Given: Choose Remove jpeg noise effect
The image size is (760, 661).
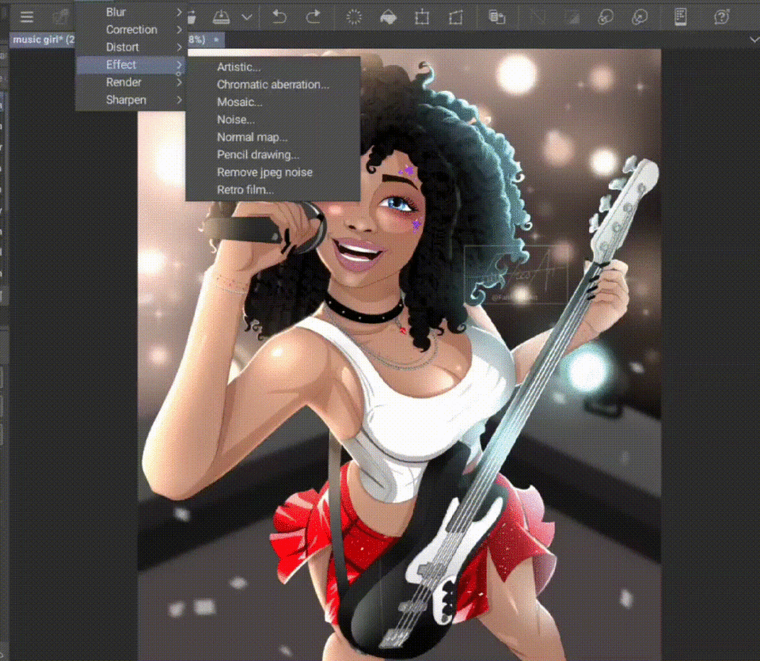Looking at the screenshot, I should (x=273, y=172).
